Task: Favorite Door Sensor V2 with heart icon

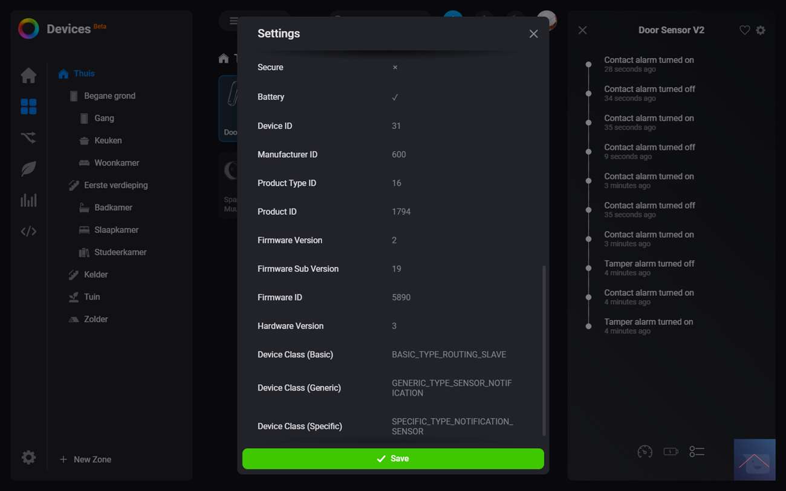Action: point(744,30)
